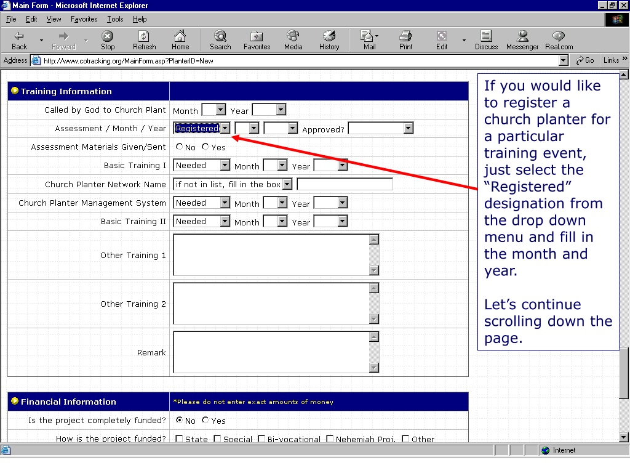Expand the Links toolbar chevron
630x473 pixels.
(625, 59)
